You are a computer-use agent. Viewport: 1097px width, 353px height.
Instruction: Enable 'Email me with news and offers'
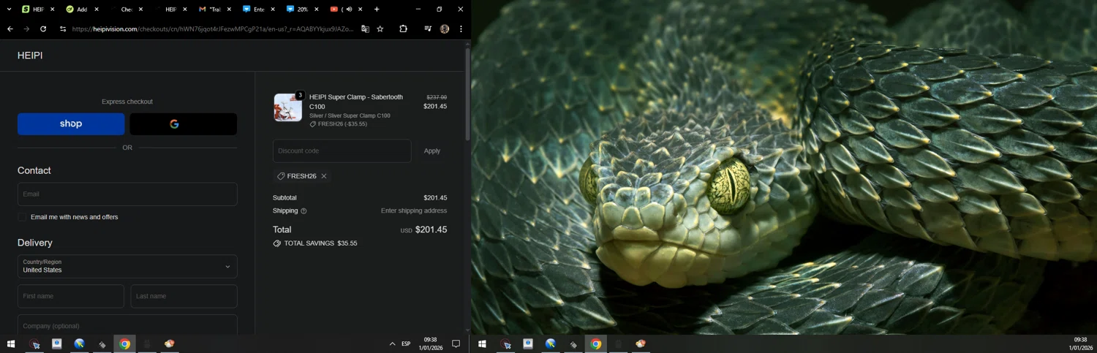(22, 217)
